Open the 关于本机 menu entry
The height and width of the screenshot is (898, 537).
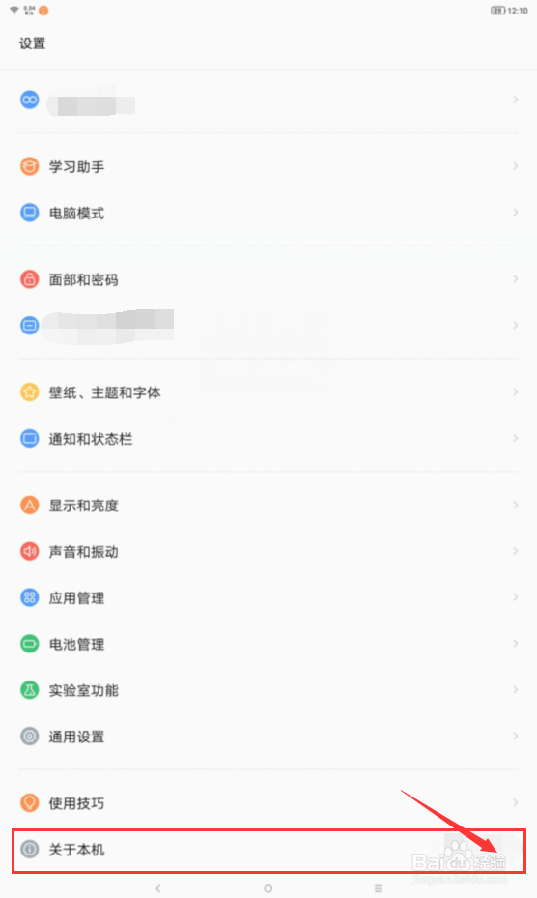pos(268,851)
